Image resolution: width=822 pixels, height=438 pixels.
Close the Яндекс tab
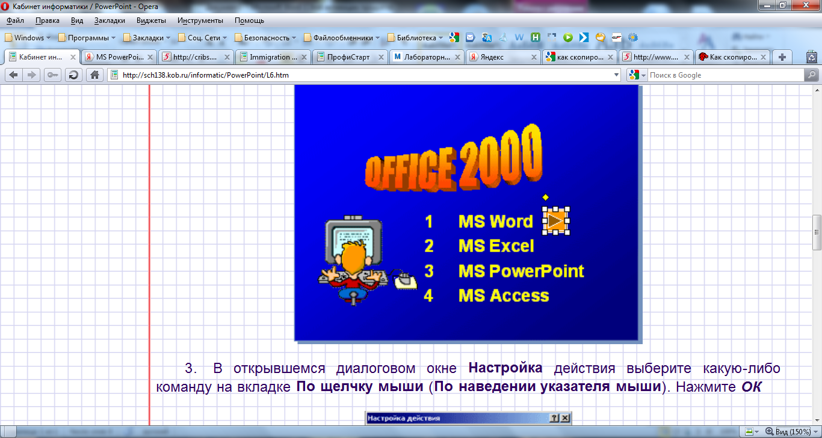pyautogui.click(x=534, y=58)
